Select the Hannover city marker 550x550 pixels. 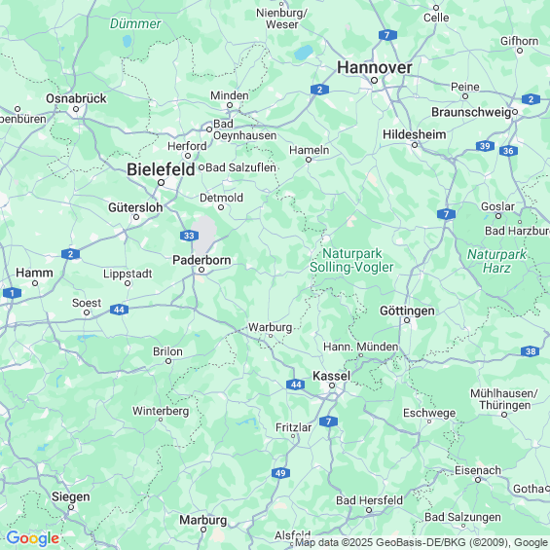click(x=374, y=81)
